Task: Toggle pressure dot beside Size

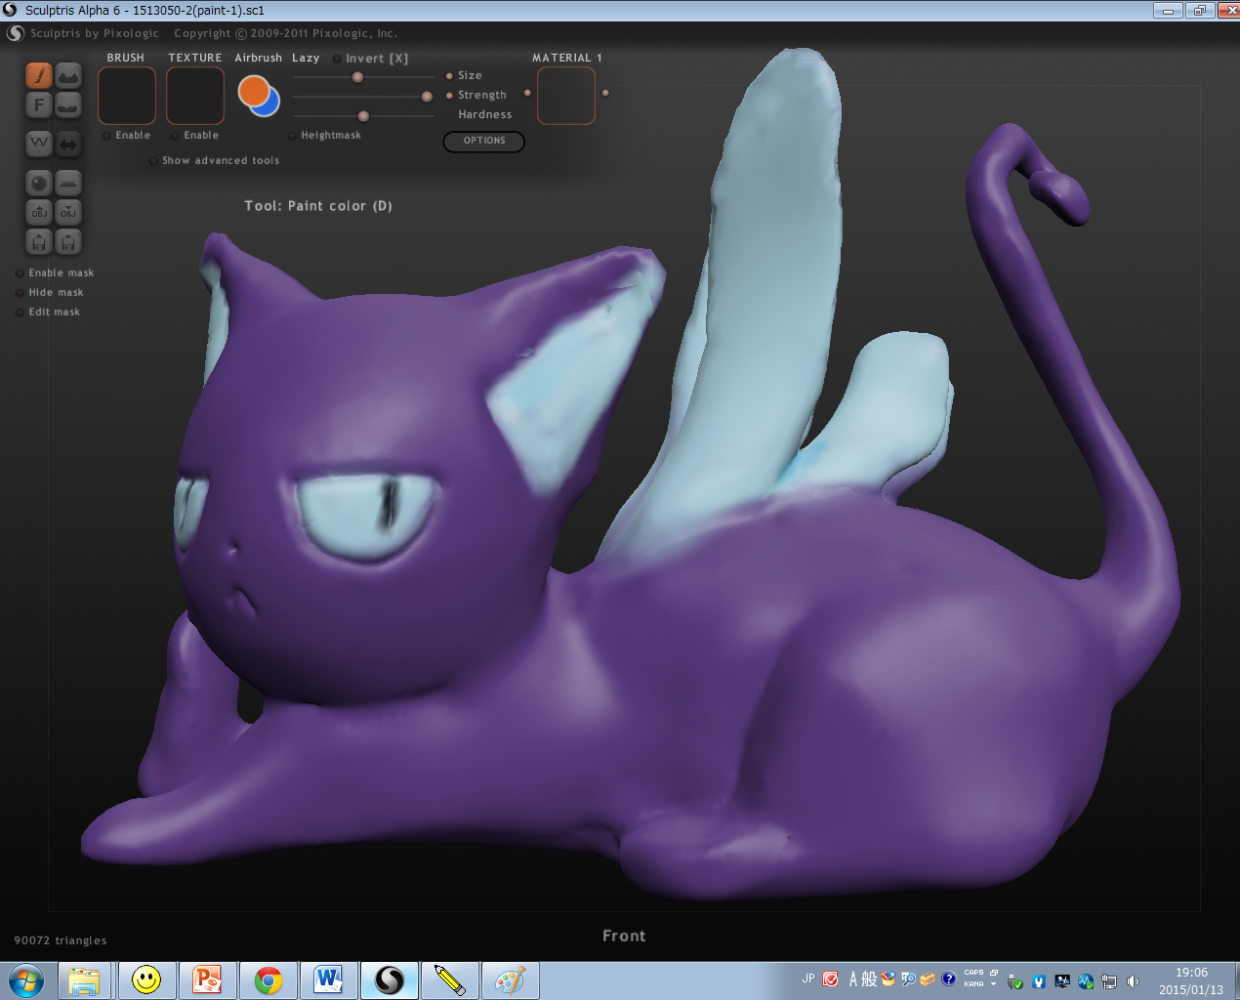Action: coord(449,76)
